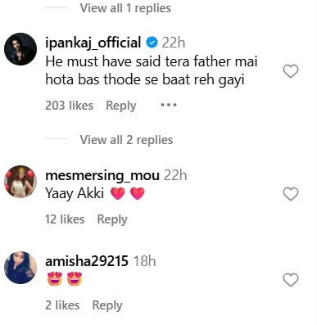317x325 pixels.
Task: View the 203 likes list
Action: pyautogui.click(x=69, y=106)
